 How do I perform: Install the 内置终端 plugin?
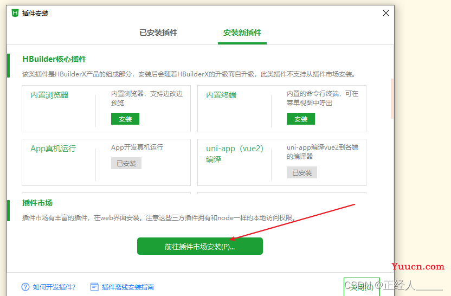[300, 119]
